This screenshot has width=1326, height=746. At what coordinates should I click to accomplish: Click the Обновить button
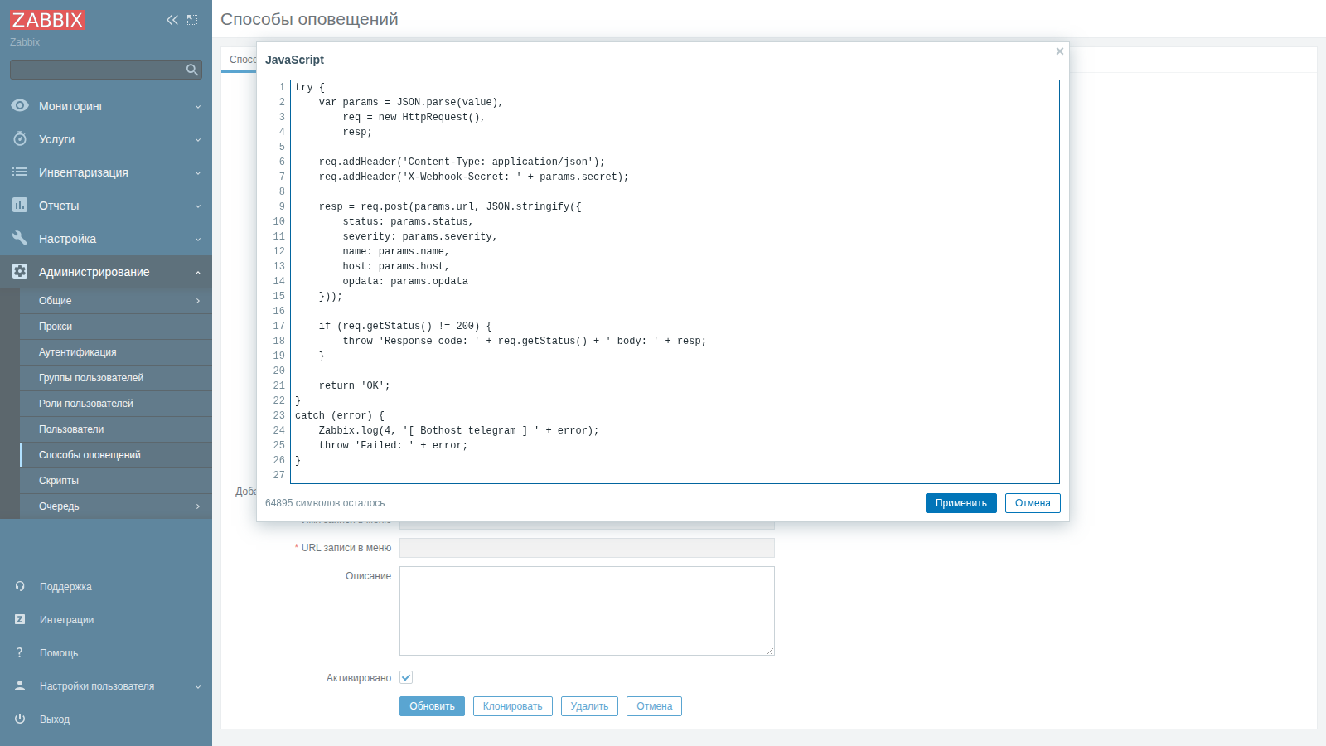(432, 706)
